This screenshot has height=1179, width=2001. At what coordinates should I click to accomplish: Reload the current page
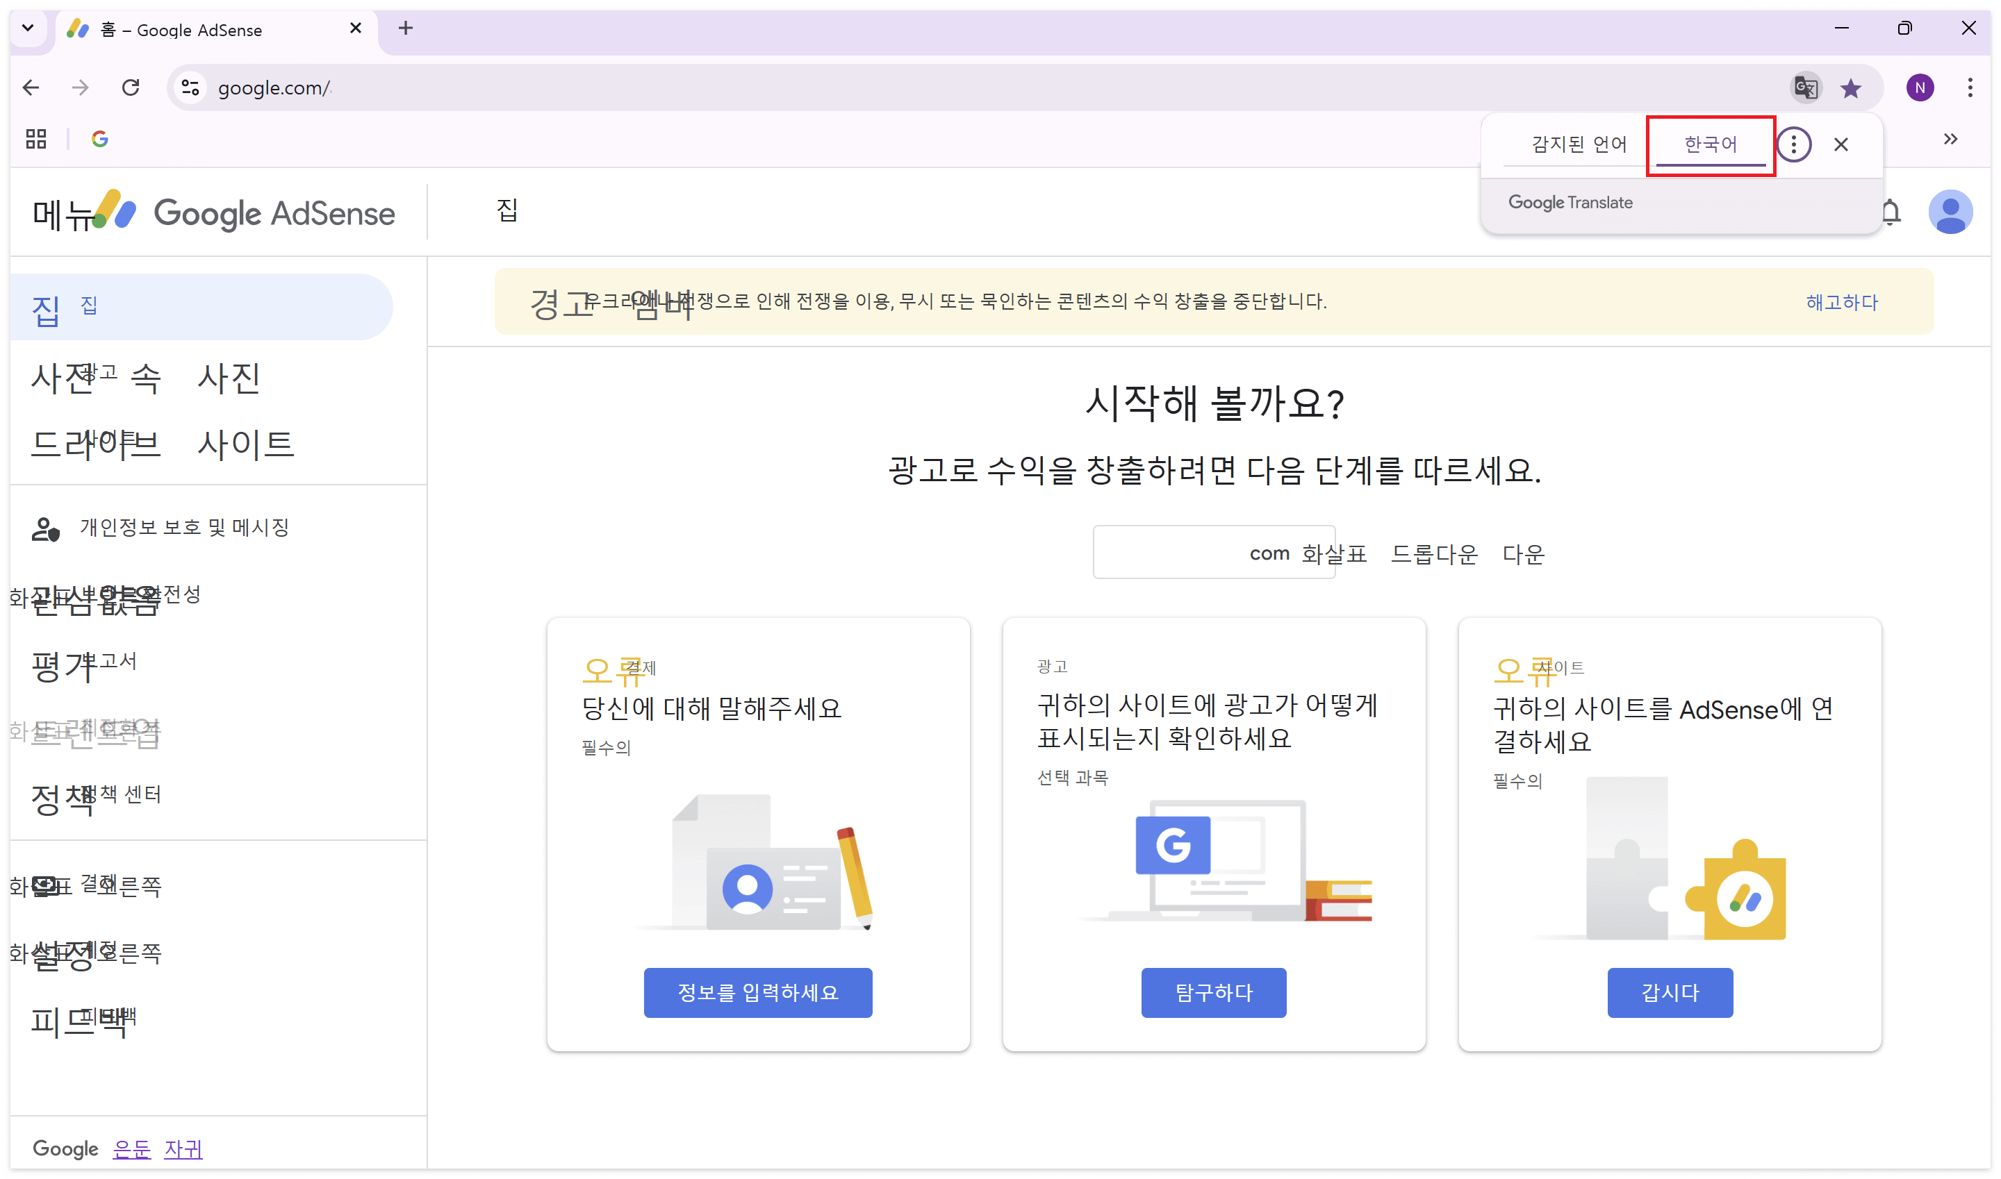coord(131,87)
